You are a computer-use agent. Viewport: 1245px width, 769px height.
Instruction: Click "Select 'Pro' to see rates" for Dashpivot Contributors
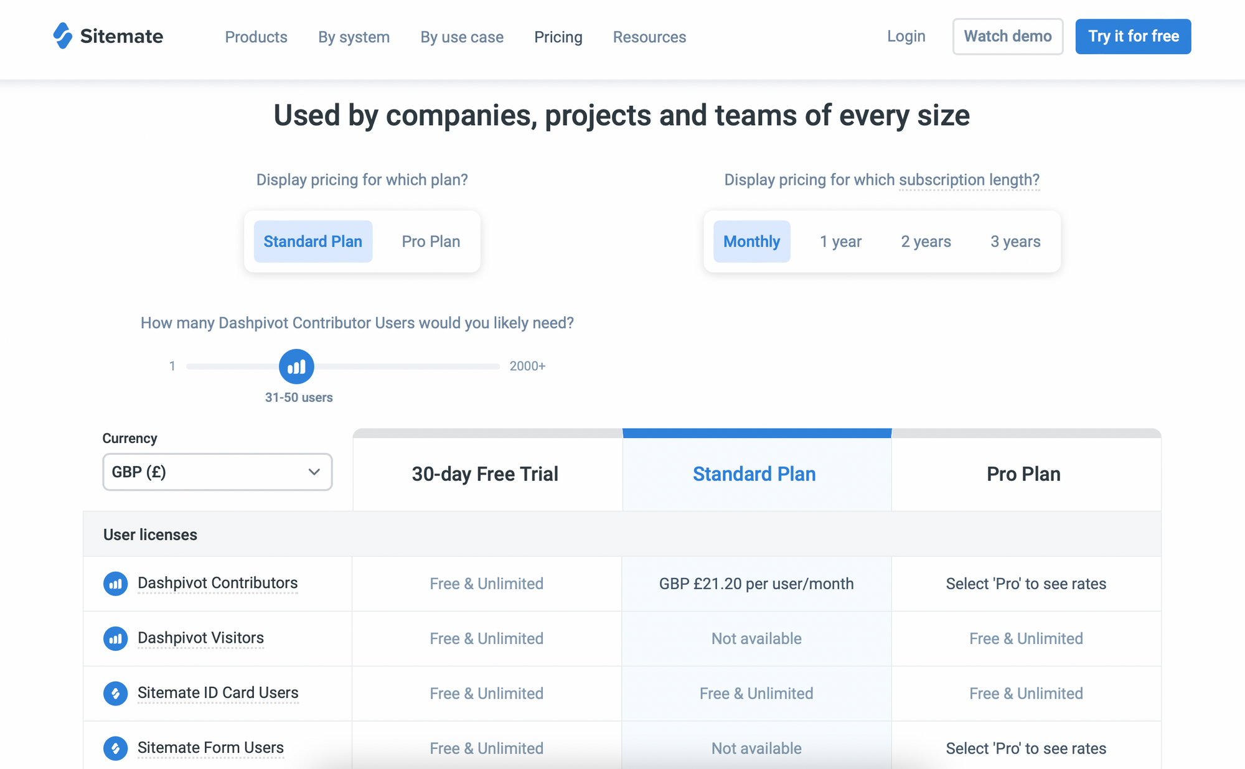point(1026,584)
